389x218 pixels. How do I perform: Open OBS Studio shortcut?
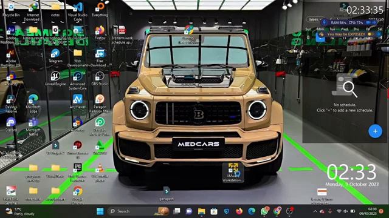100,79
